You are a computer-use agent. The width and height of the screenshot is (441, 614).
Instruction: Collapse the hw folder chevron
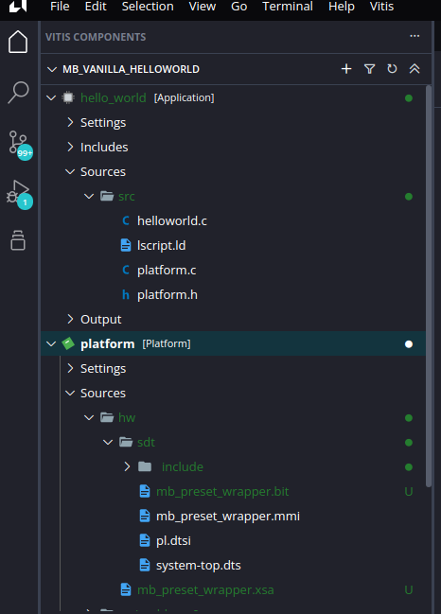[x=89, y=417]
